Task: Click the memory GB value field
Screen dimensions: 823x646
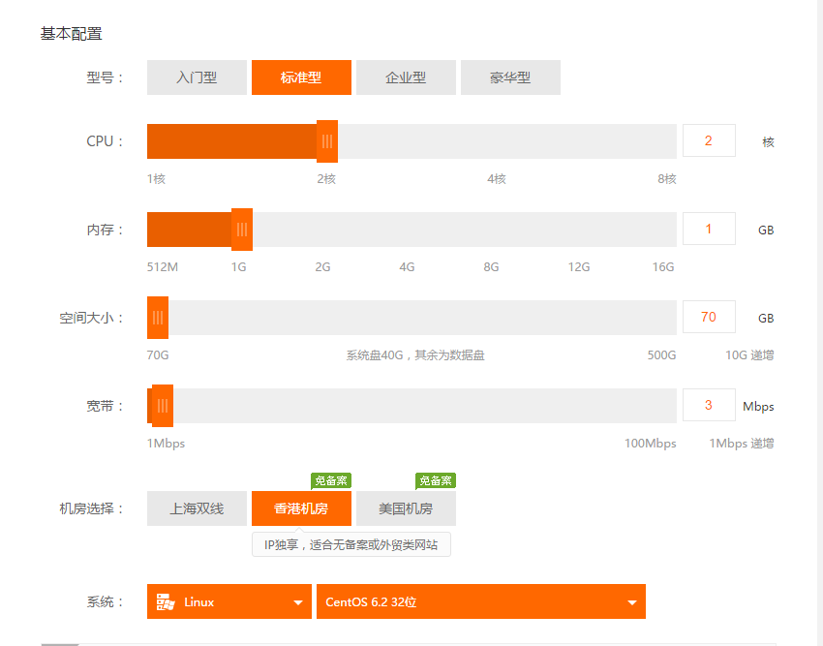Action: click(x=709, y=230)
